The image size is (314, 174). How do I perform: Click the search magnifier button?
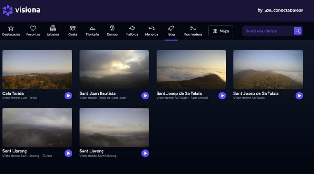[x=298, y=31]
